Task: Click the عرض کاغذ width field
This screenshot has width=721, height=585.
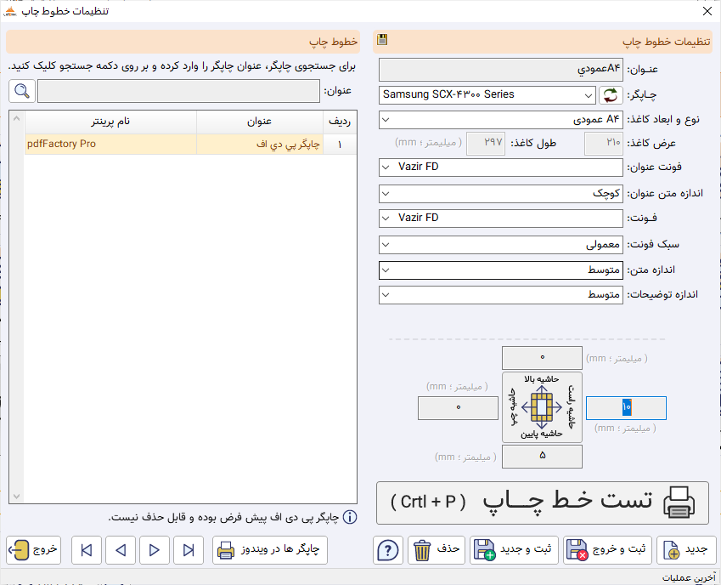Action: pyautogui.click(x=604, y=143)
